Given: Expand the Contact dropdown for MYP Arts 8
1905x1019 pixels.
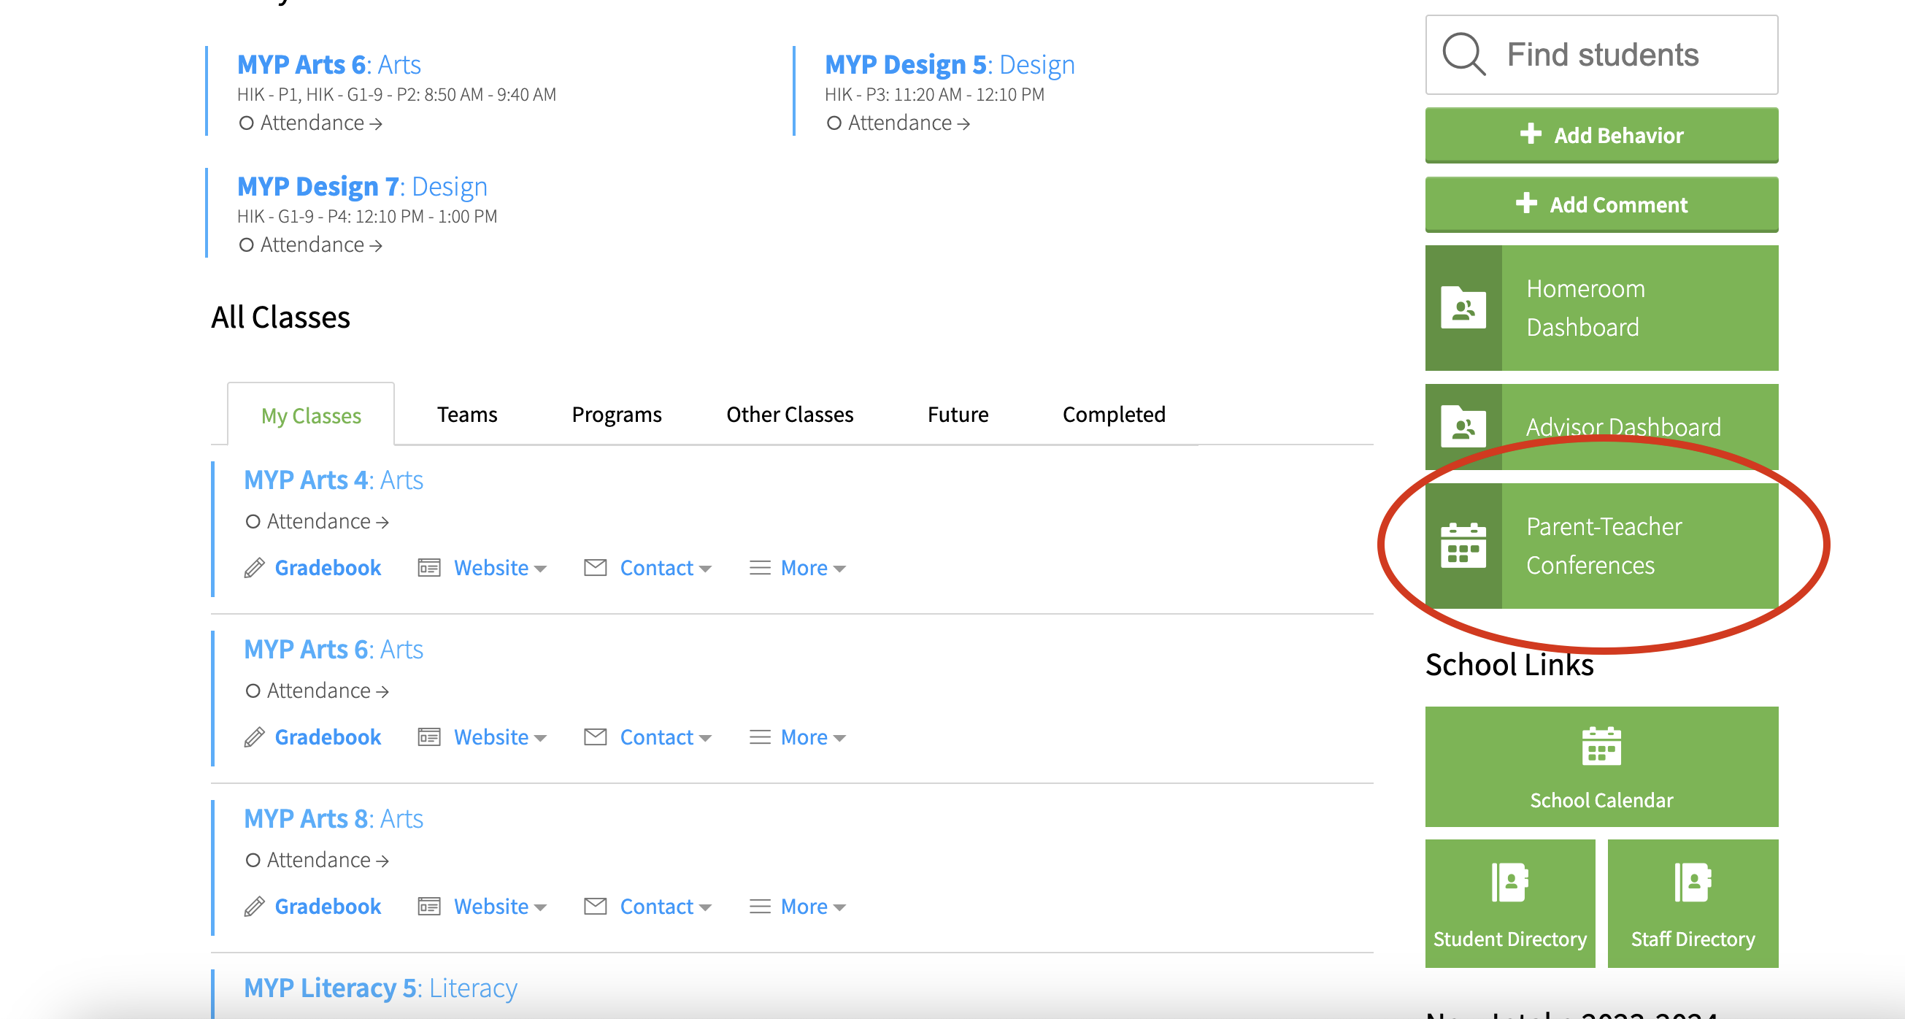Looking at the screenshot, I should 665,906.
